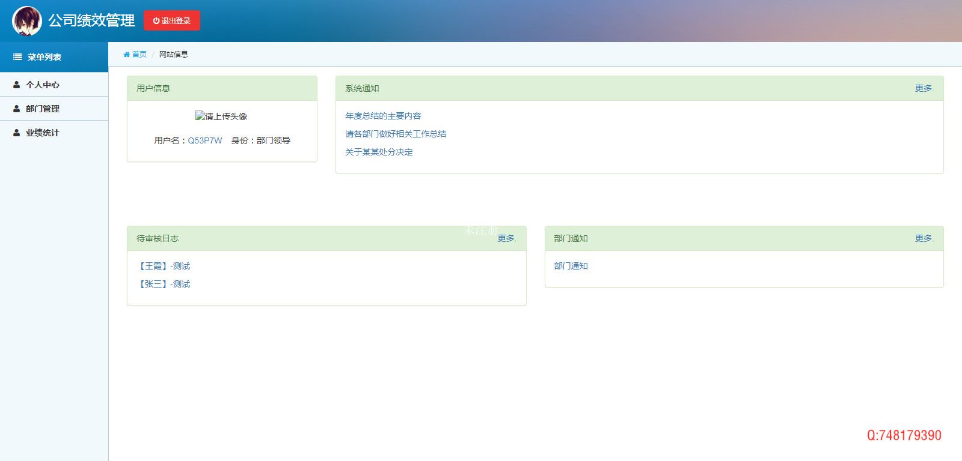Open notice 年度总结的主要内容
This screenshot has height=461, width=962.
[x=383, y=116]
